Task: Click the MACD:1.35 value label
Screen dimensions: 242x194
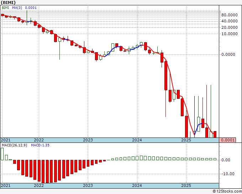Action: (x=40, y=145)
